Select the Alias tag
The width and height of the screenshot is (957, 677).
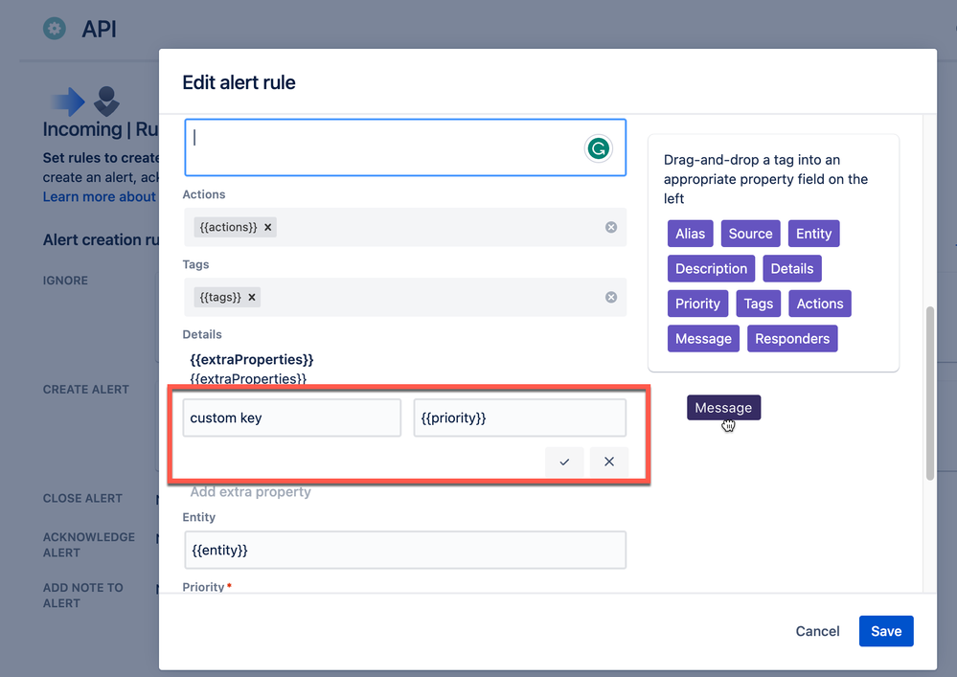tap(691, 234)
